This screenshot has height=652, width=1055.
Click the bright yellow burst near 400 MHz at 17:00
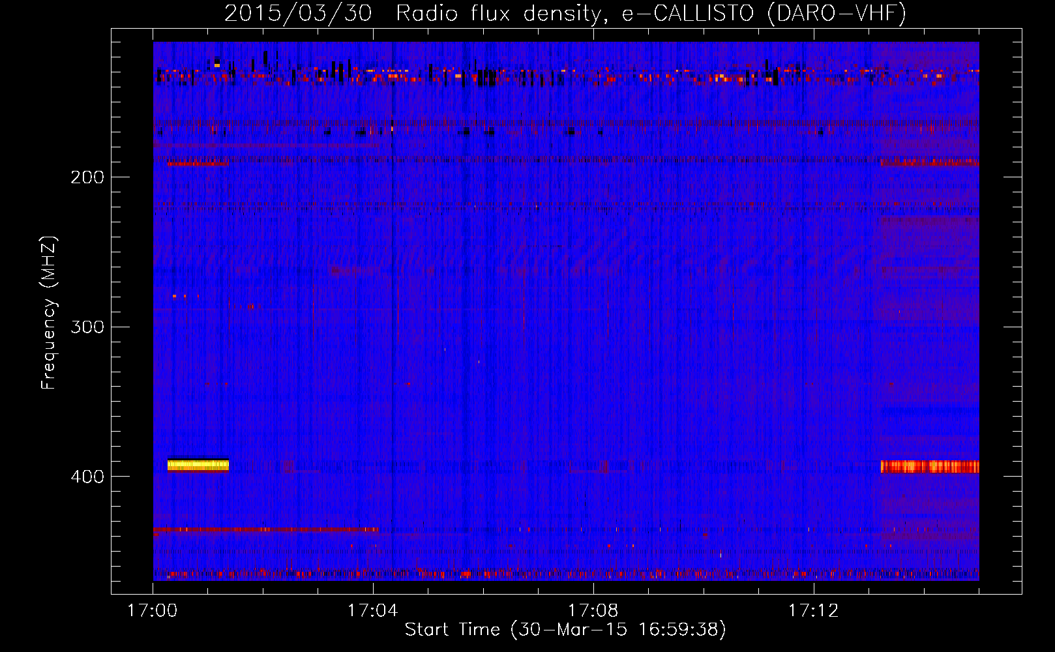[x=198, y=465]
